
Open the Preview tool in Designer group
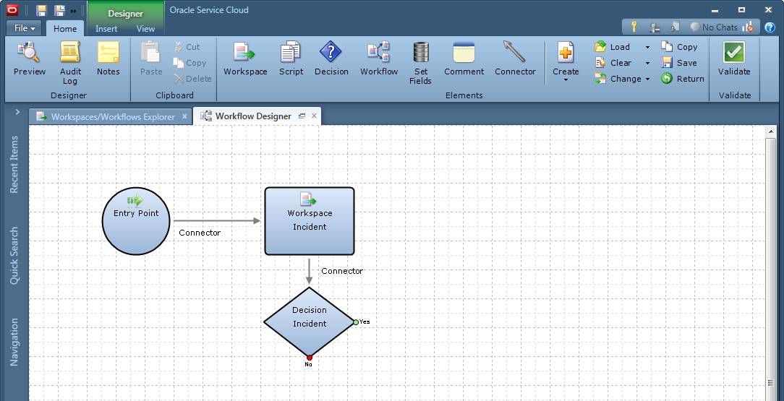(x=30, y=59)
